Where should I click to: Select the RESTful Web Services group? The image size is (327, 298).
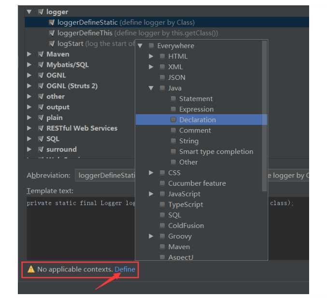pos(82,128)
